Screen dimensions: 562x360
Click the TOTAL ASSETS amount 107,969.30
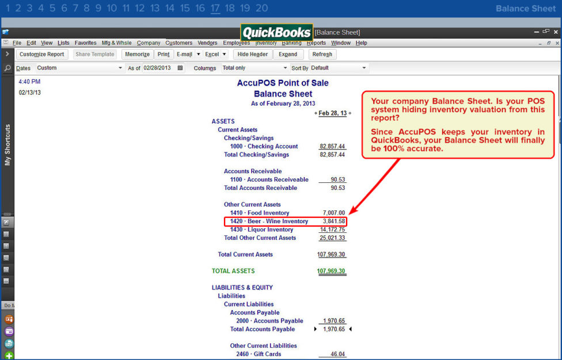pos(331,271)
